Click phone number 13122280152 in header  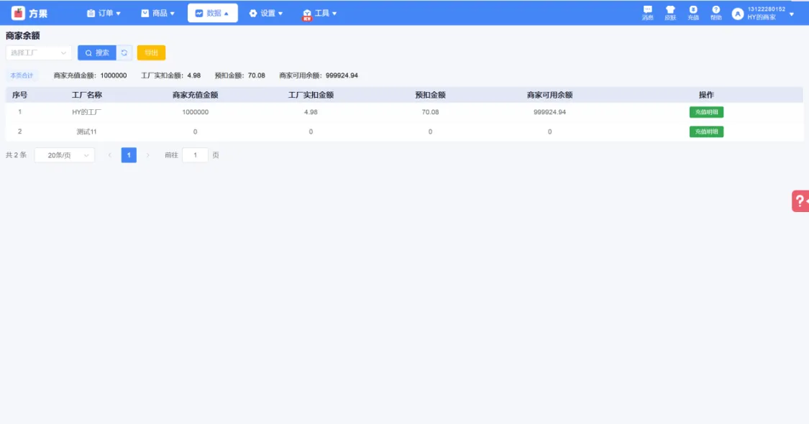click(x=766, y=9)
